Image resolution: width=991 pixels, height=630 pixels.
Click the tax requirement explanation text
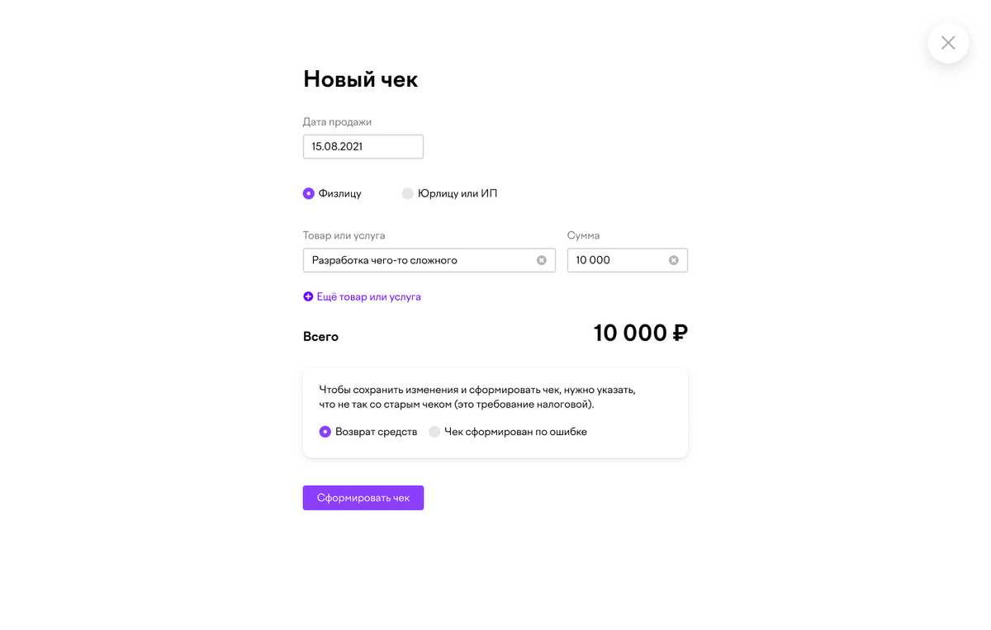point(477,397)
